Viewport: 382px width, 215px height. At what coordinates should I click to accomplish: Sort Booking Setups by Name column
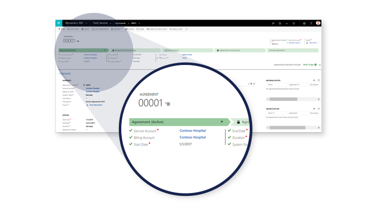[x=270, y=85]
